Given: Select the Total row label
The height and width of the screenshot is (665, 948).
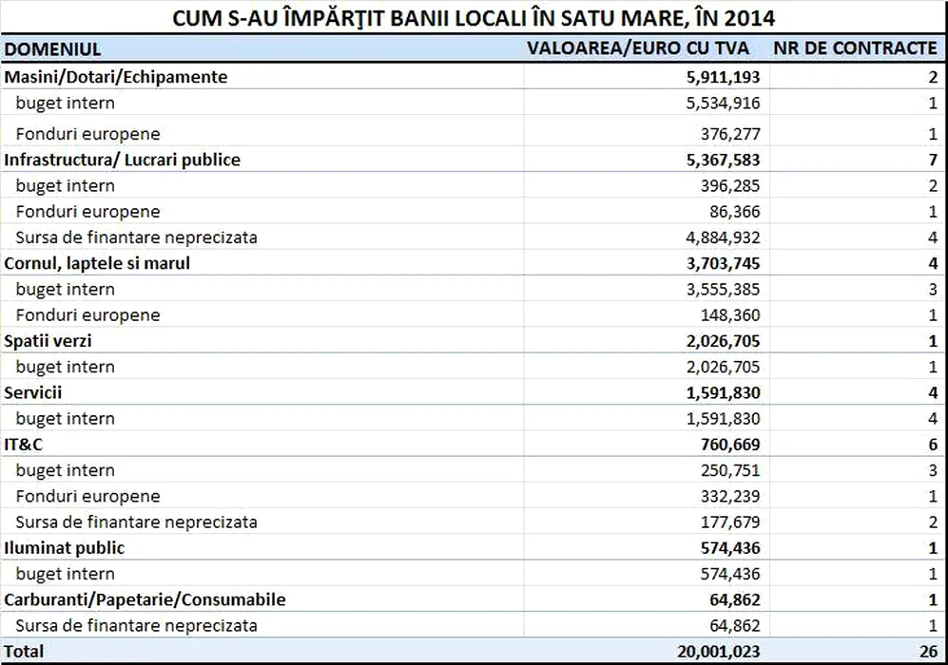Looking at the screenshot, I should coord(24,652).
